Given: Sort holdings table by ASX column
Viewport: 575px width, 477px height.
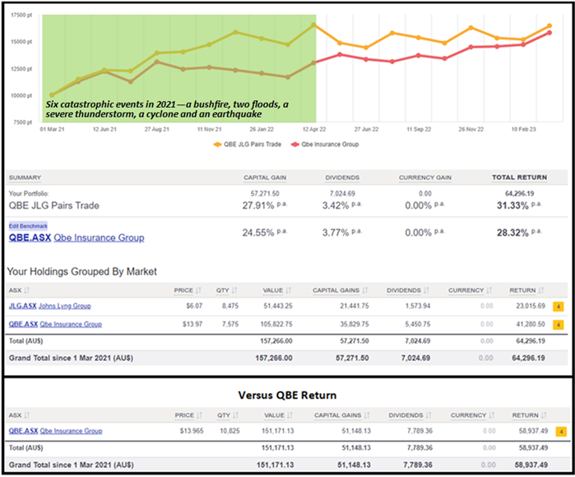Looking at the screenshot, I should 18,289.
